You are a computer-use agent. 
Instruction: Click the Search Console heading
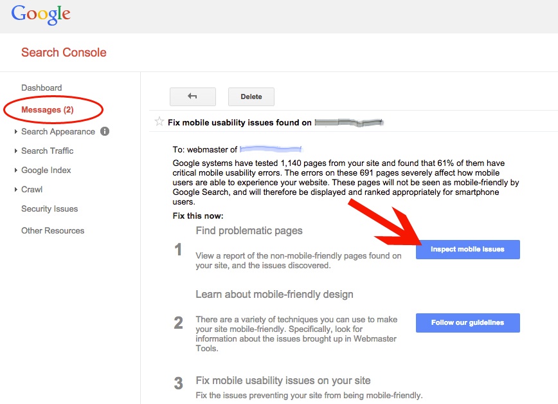[x=63, y=52]
